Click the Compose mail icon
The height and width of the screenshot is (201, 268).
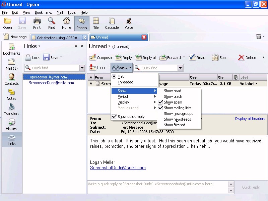point(93,57)
